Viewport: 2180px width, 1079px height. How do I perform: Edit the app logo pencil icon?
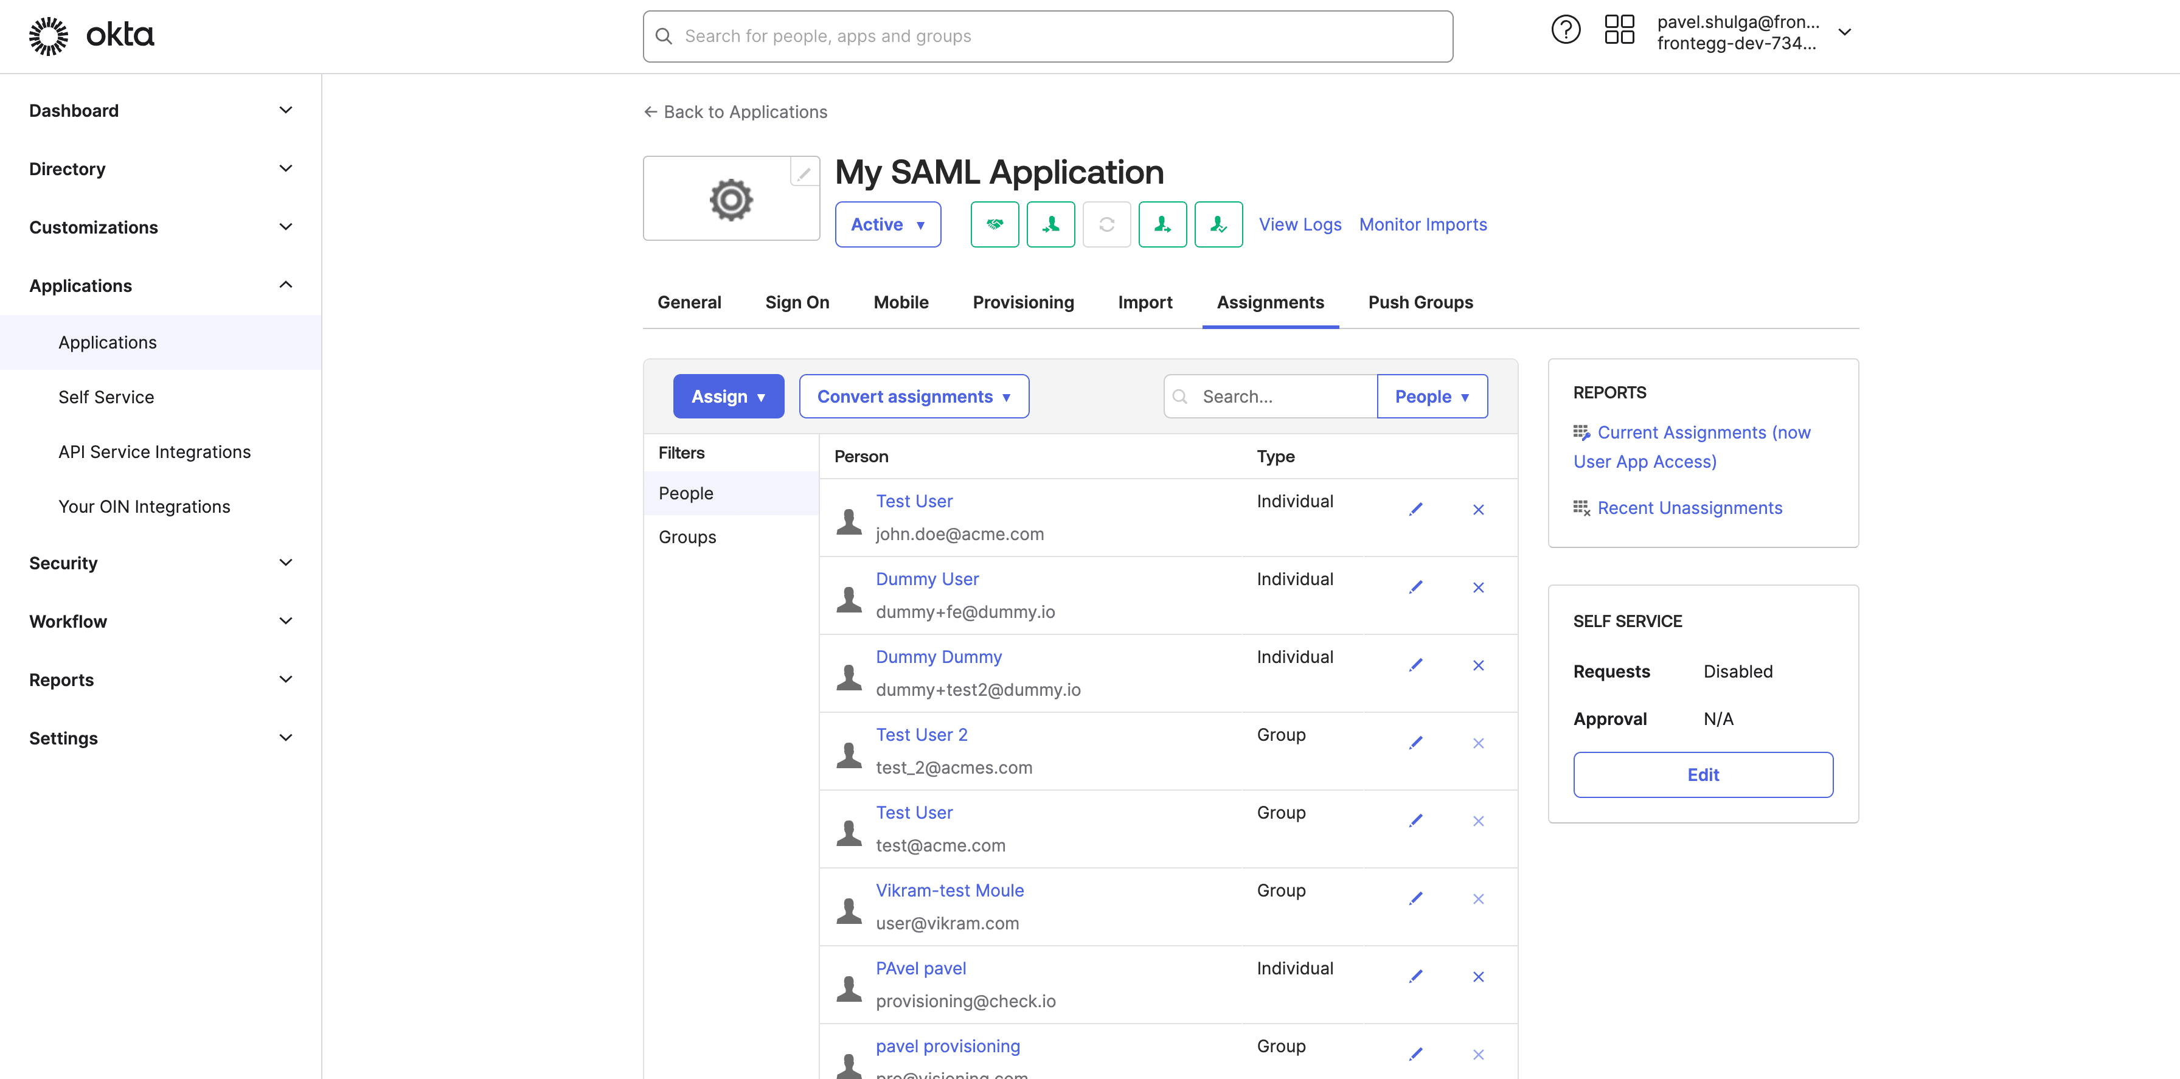coord(804,173)
